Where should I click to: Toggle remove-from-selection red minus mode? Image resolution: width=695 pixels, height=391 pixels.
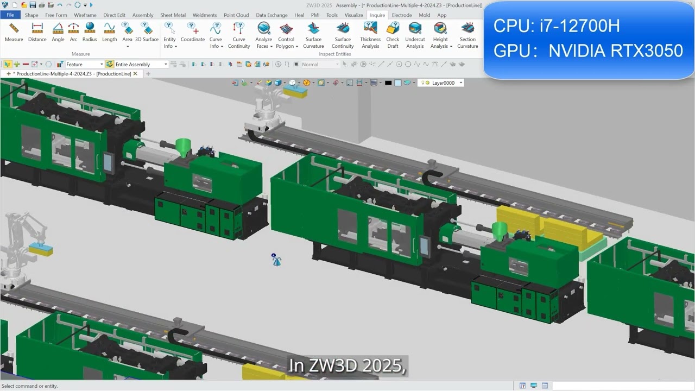click(26, 64)
